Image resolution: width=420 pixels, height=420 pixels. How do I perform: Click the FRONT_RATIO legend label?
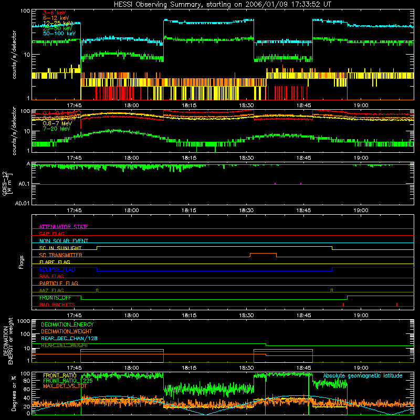coord(59,375)
